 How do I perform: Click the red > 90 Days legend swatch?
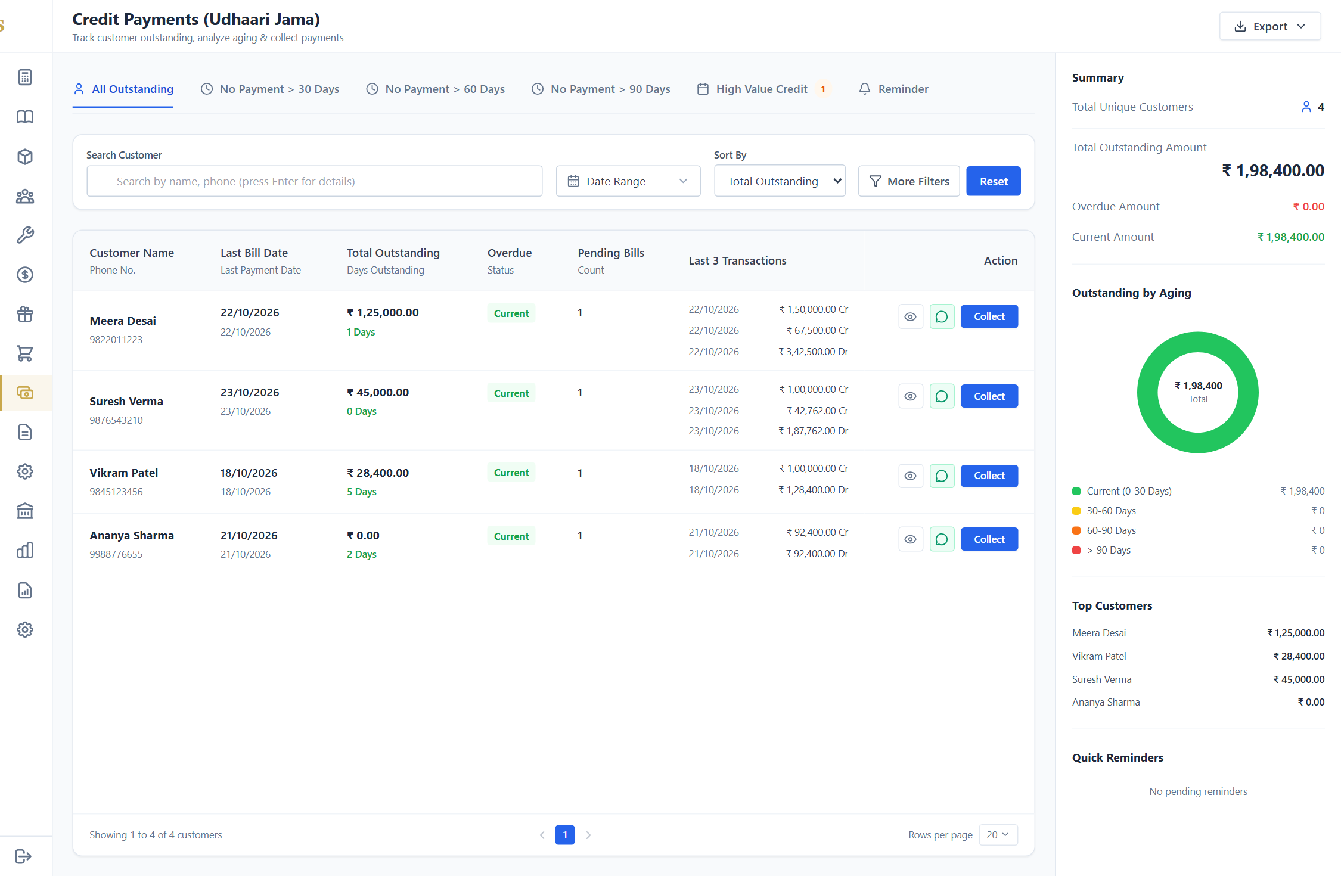(x=1076, y=550)
